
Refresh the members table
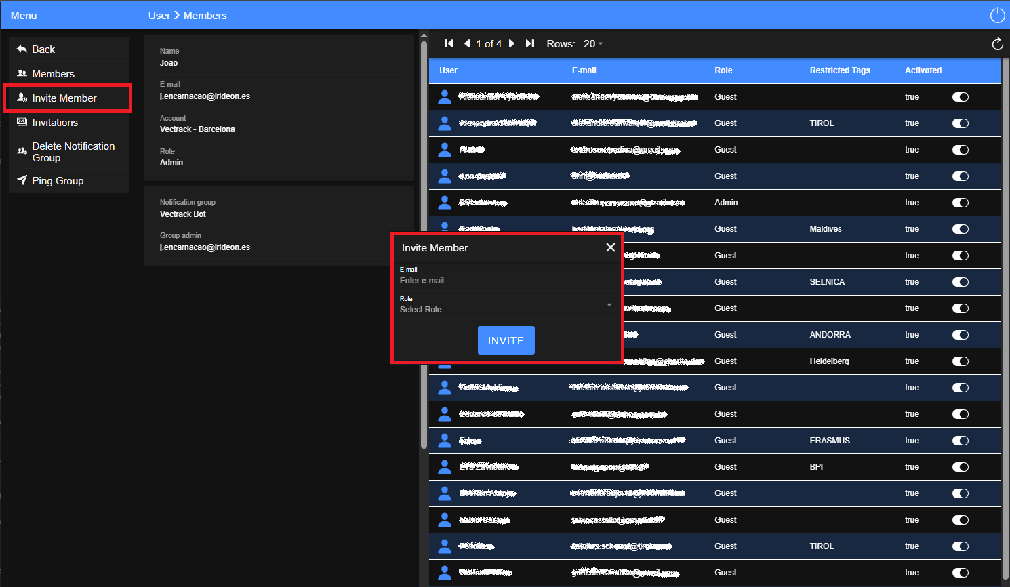(997, 44)
